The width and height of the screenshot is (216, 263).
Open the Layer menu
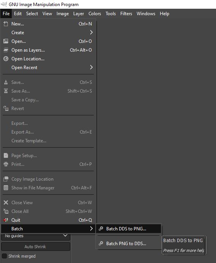(x=79, y=14)
